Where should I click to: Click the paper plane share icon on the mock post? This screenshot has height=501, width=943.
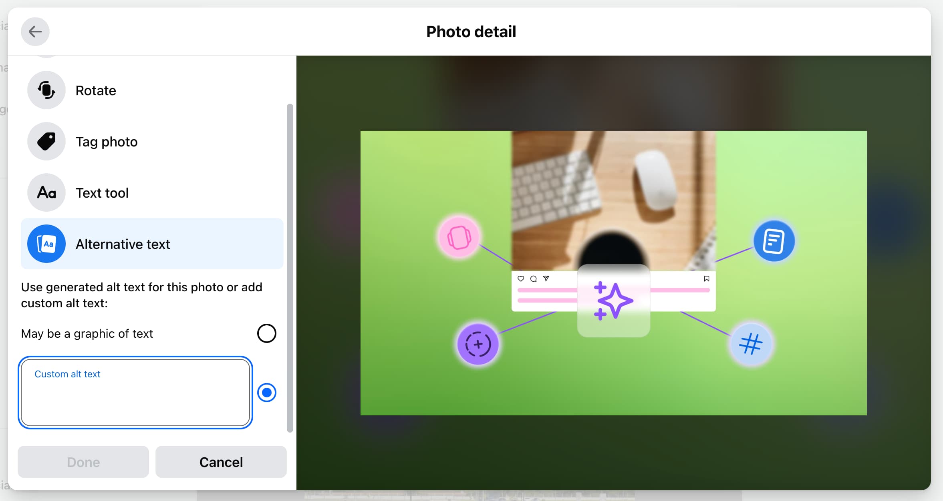546,279
